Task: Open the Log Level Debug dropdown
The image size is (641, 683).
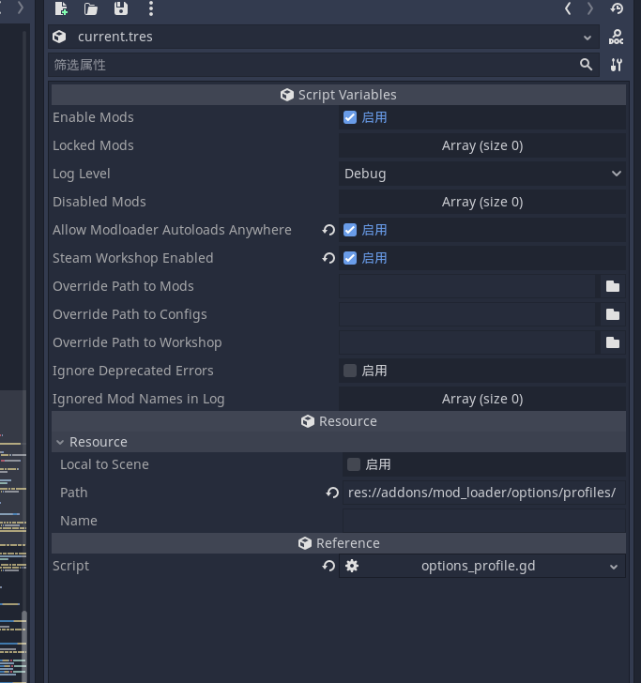Action: tap(482, 174)
